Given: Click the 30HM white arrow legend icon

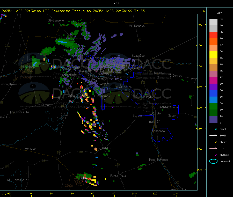Looking at the screenshot, I should point(213,135).
